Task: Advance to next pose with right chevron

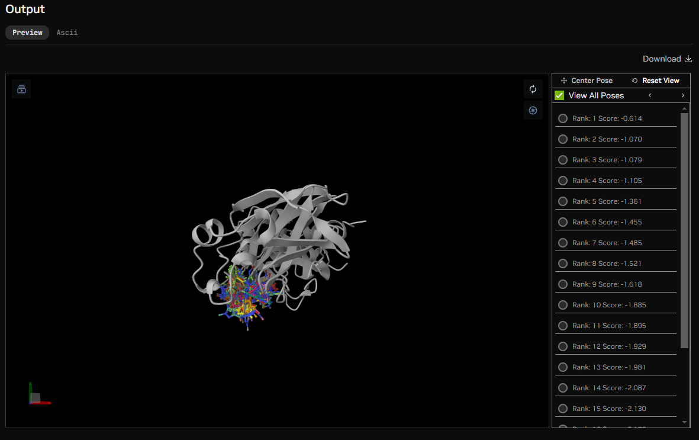Action: pos(682,95)
